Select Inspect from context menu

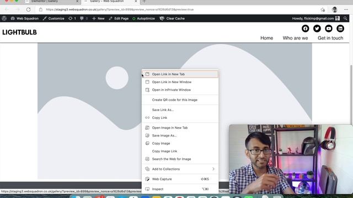[180, 189]
